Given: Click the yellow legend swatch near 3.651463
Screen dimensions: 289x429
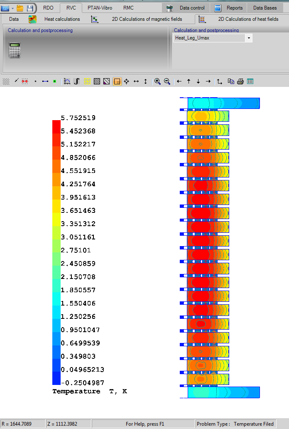Looking at the screenshot, I should click(56, 206).
